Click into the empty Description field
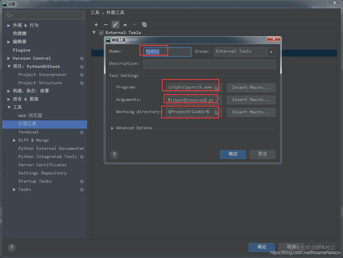Image resolution: width=343 pixels, height=258 pixels. tap(209, 64)
